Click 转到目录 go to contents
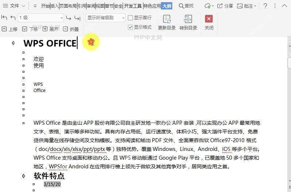 pyautogui.click(x=188, y=23)
